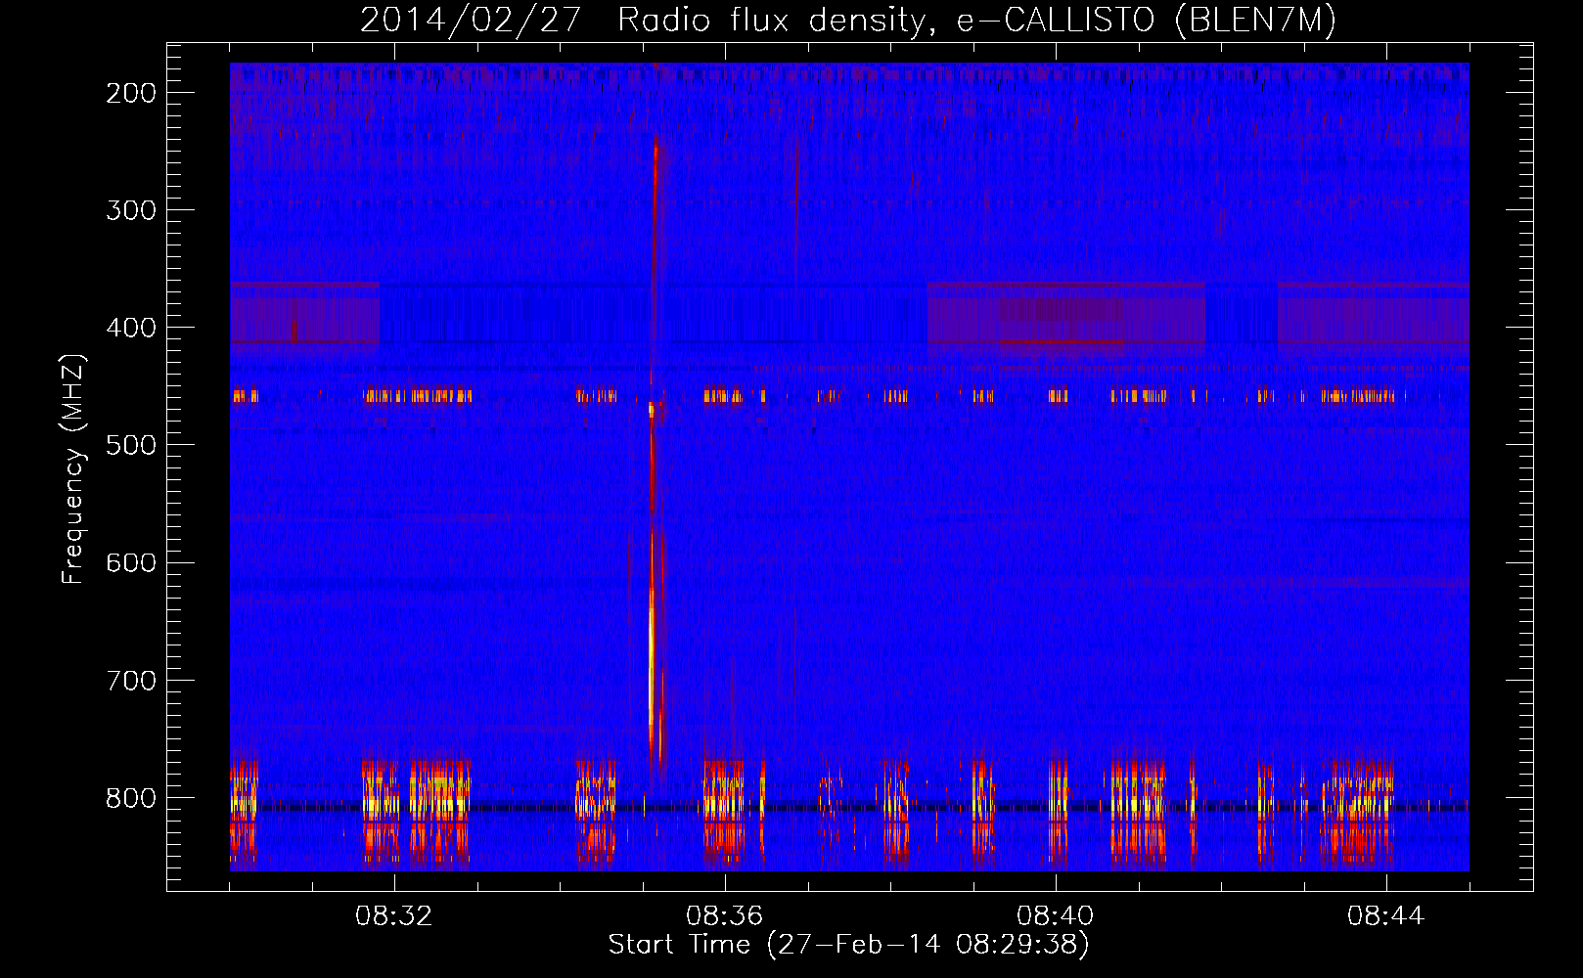Click the 08:32 time tick label
The image size is (1583, 978).
[x=393, y=916]
